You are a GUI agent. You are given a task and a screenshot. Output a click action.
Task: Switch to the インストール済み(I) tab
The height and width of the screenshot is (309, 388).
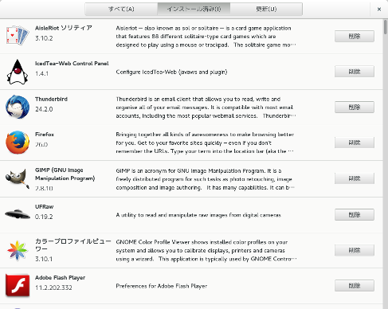coord(194,9)
